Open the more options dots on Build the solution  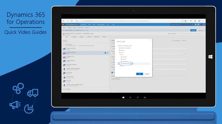pos(108,53)
